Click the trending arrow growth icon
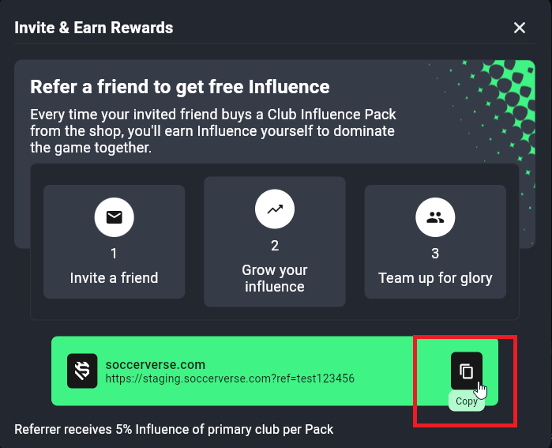The image size is (552, 448). (x=275, y=209)
